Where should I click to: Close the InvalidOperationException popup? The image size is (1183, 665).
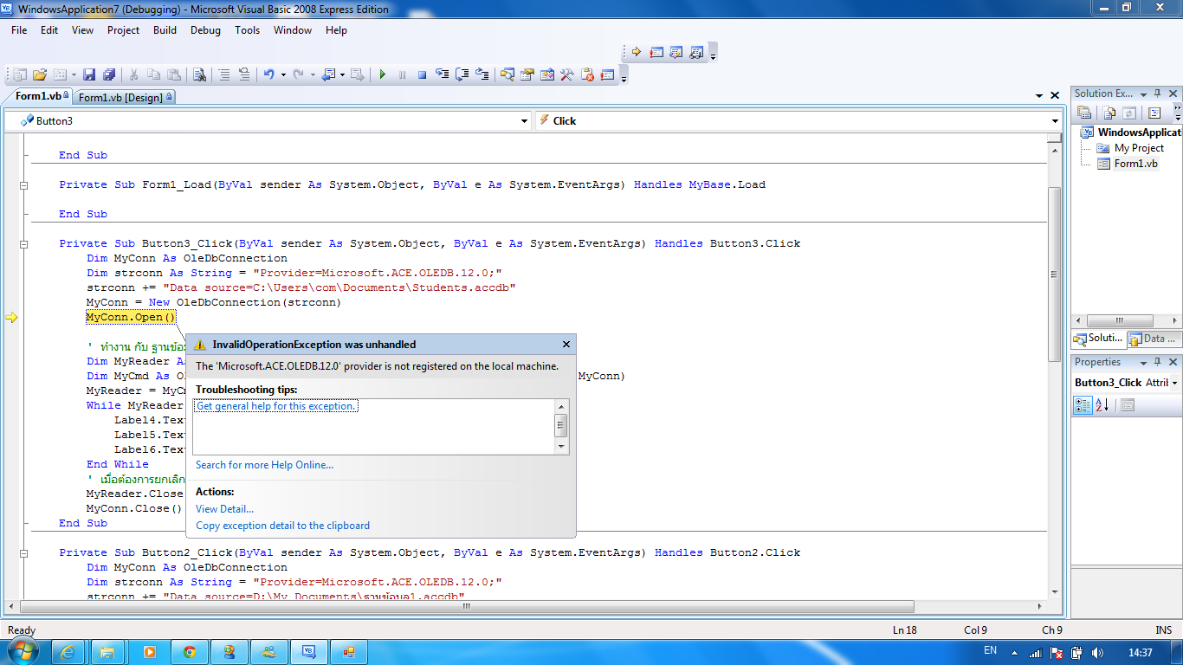(566, 344)
